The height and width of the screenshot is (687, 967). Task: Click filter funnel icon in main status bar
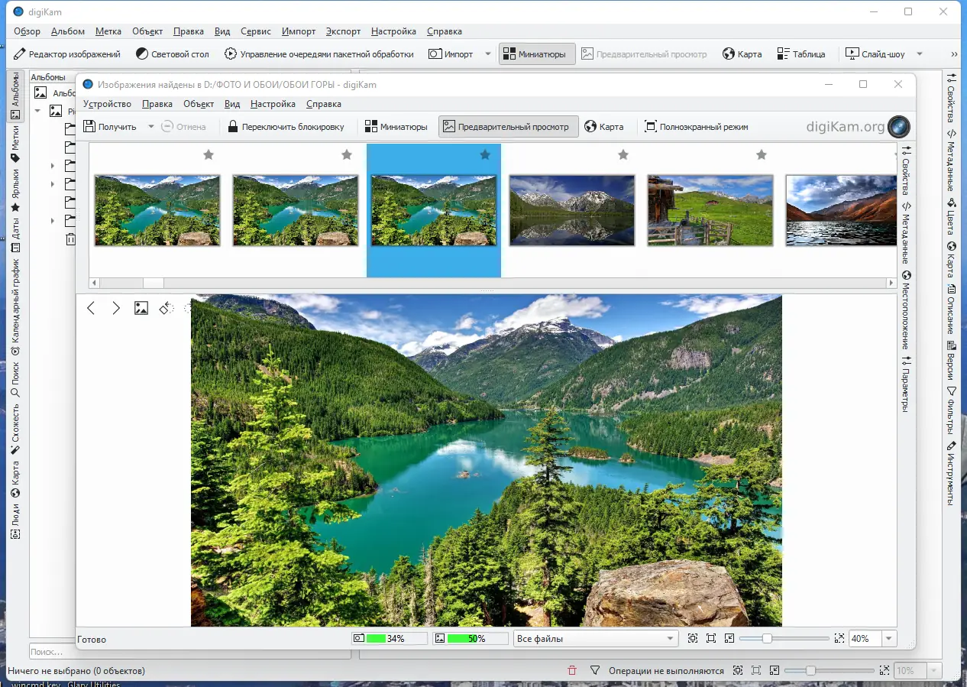[595, 671]
